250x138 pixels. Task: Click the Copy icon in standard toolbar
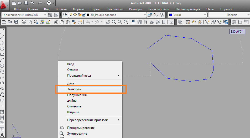61,22
